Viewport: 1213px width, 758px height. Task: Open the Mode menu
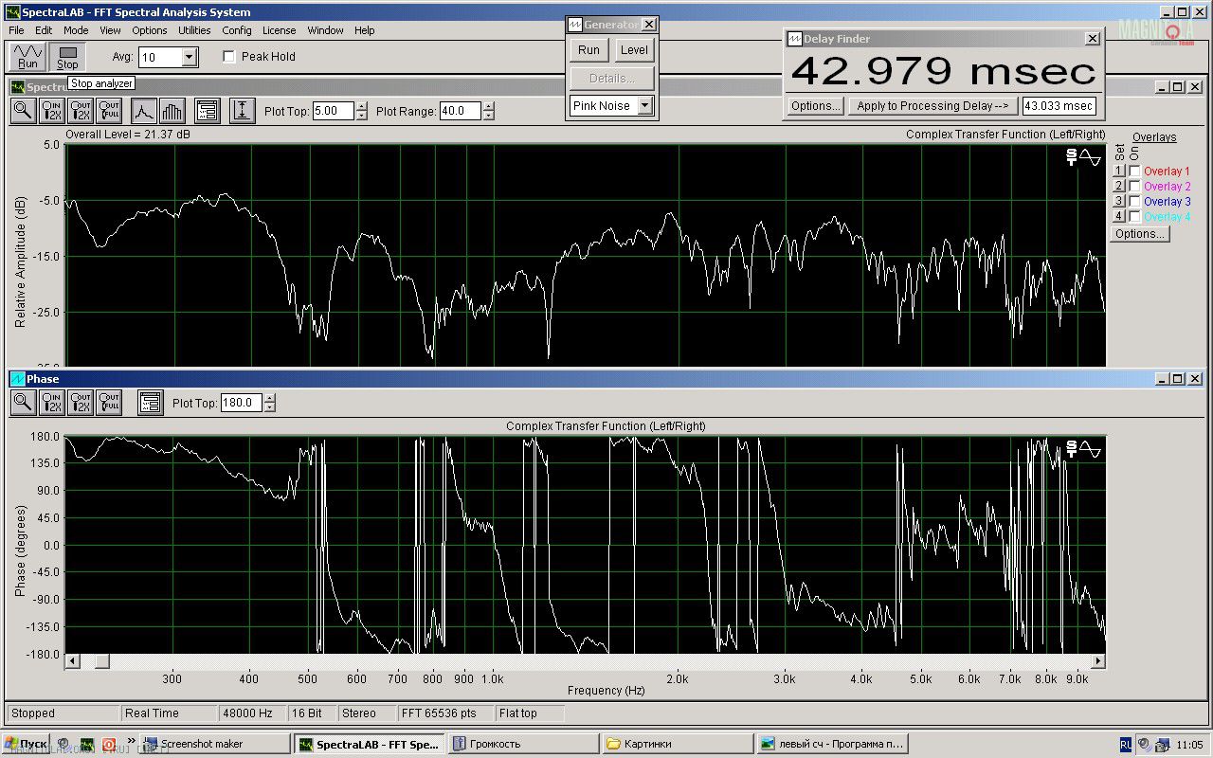76,30
